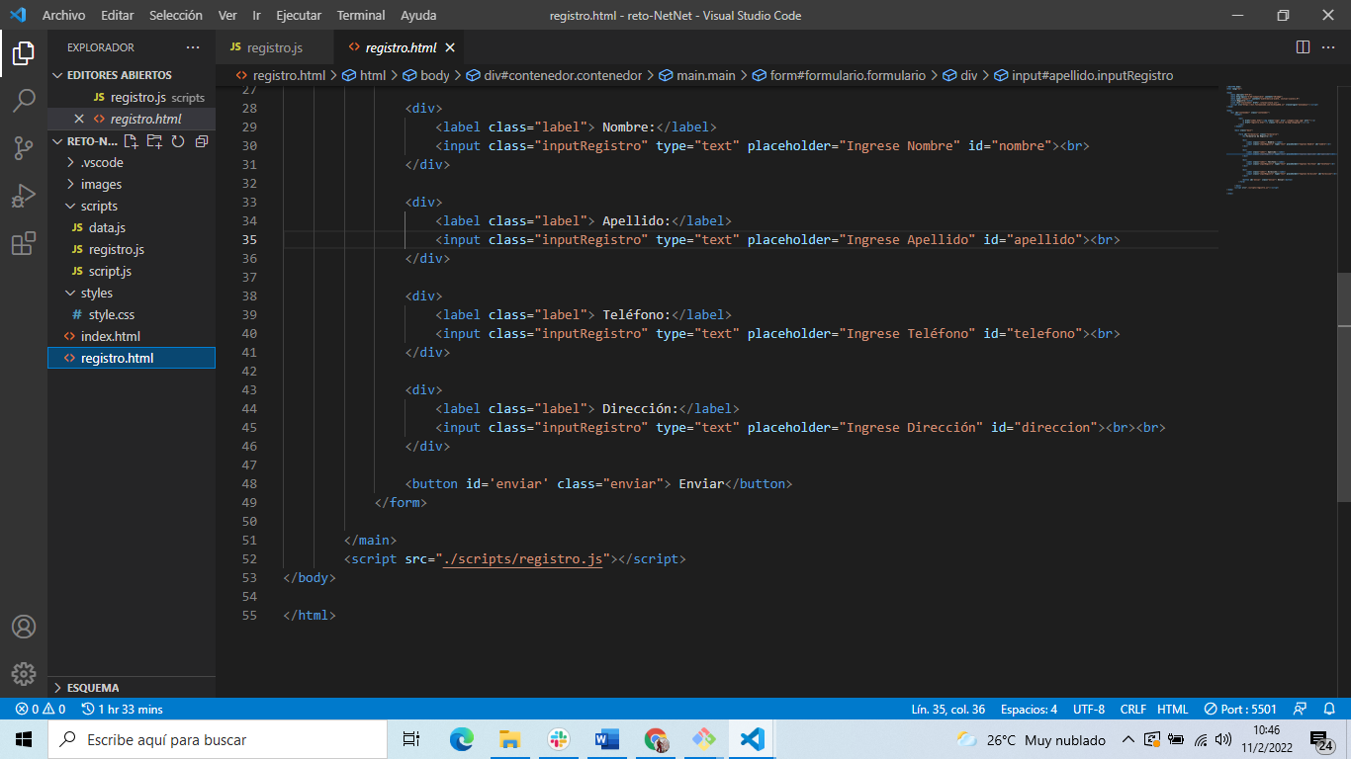Click form#formulario.formulario in breadcrumb

(x=839, y=75)
